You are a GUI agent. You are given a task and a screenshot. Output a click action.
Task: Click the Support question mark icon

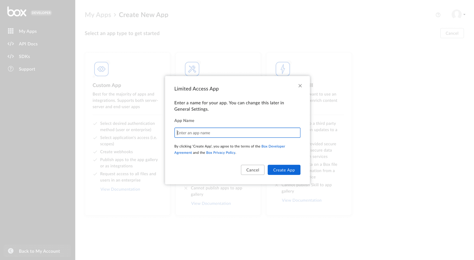pos(11,69)
